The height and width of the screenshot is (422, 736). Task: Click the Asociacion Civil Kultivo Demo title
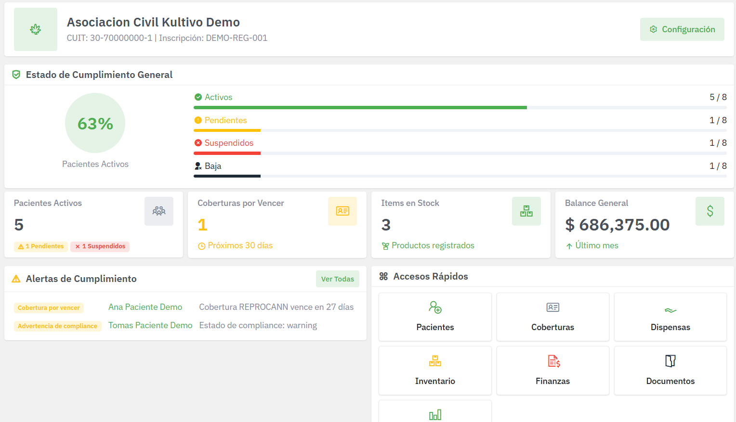pyautogui.click(x=153, y=22)
